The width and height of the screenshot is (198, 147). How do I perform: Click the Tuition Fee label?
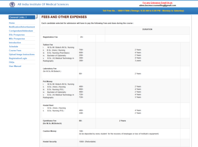pos(48,45)
